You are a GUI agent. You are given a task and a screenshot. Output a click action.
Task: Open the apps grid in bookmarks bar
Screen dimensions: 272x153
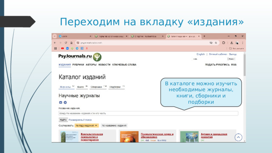point(56,48)
